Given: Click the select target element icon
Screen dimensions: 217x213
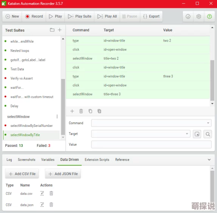Looking at the screenshot, I should point(197,134).
